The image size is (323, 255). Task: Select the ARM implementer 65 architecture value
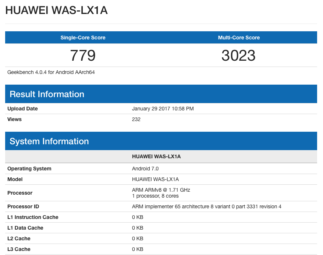[x=207, y=206]
